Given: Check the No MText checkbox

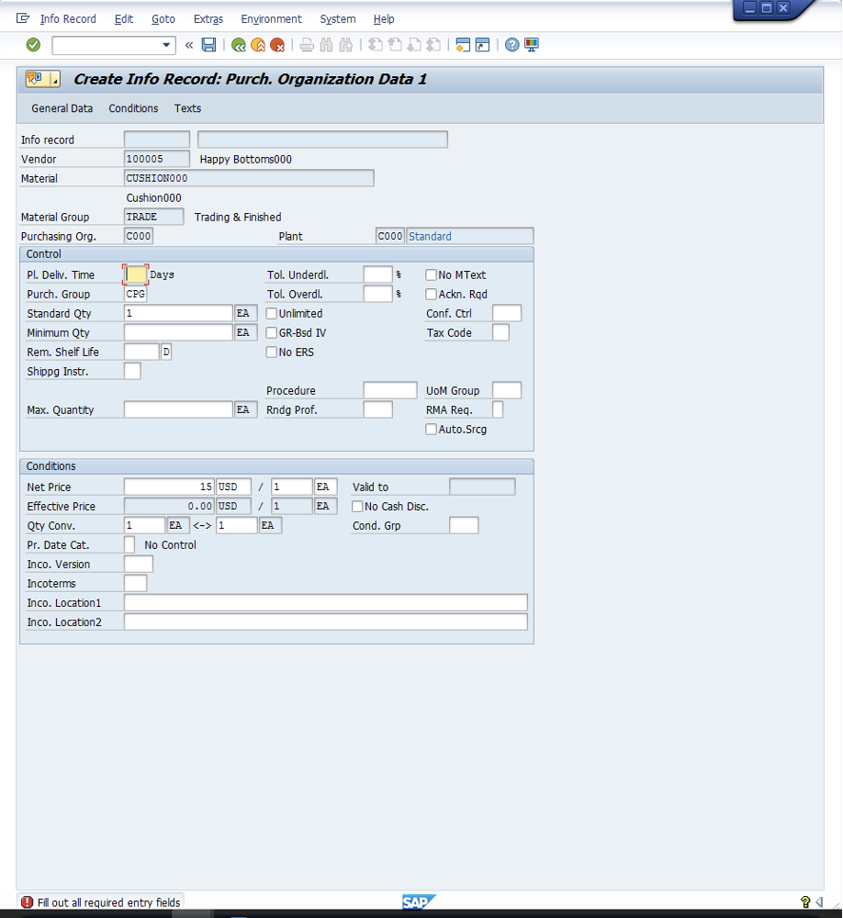Looking at the screenshot, I should coord(432,274).
